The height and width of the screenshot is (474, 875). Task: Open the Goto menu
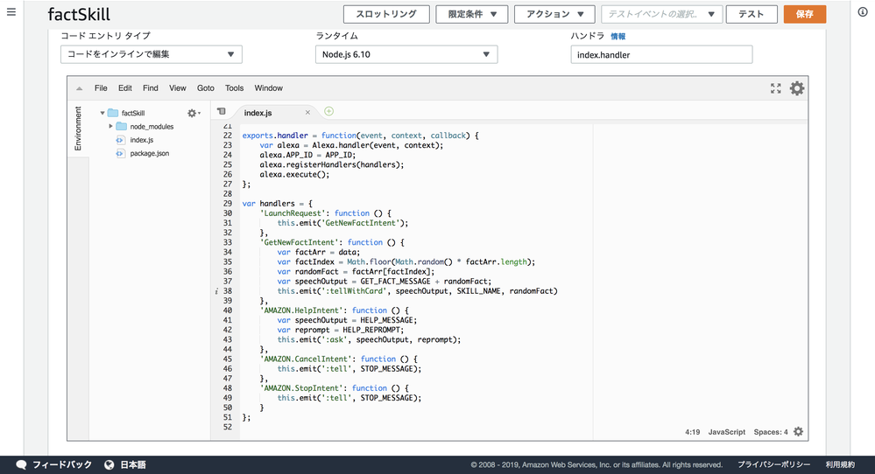[205, 88]
